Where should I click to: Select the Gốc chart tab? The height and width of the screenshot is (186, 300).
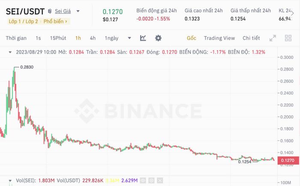[x=191, y=38]
